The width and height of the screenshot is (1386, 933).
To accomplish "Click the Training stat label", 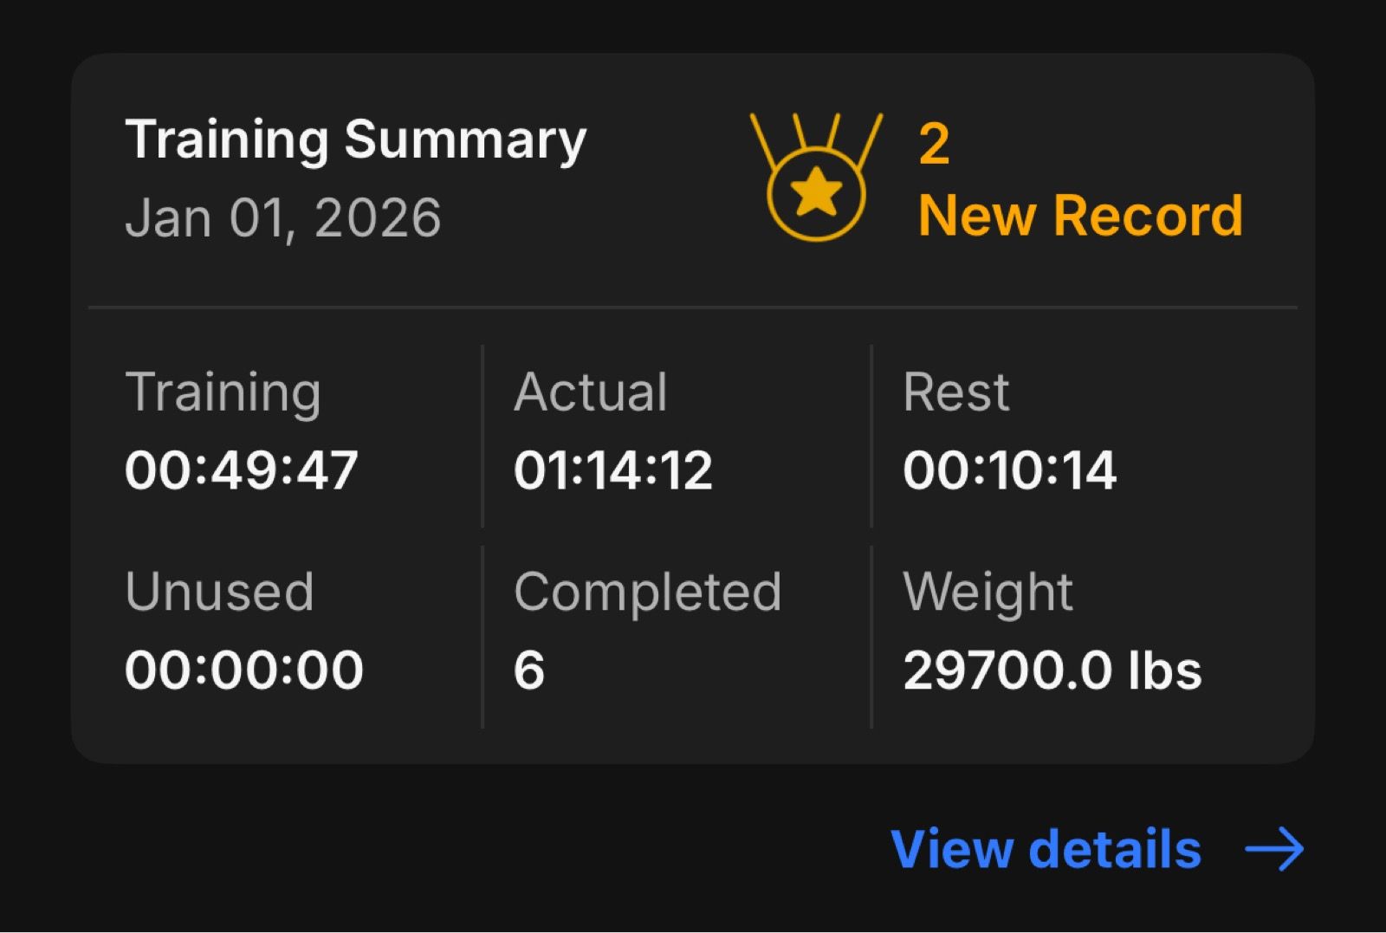I will click(x=223, y=392).
